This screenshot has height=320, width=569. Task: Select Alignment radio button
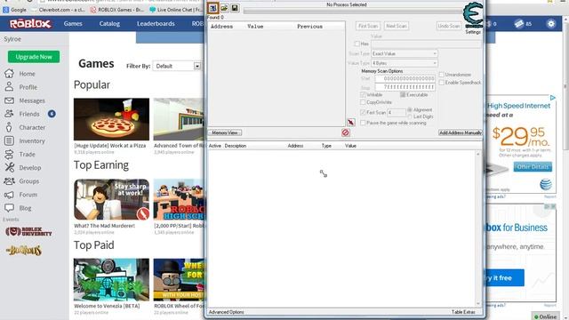coord(410,109)
